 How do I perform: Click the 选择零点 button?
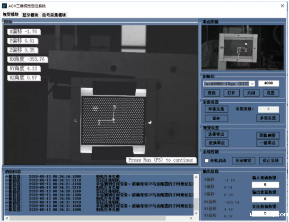point(216,134)
